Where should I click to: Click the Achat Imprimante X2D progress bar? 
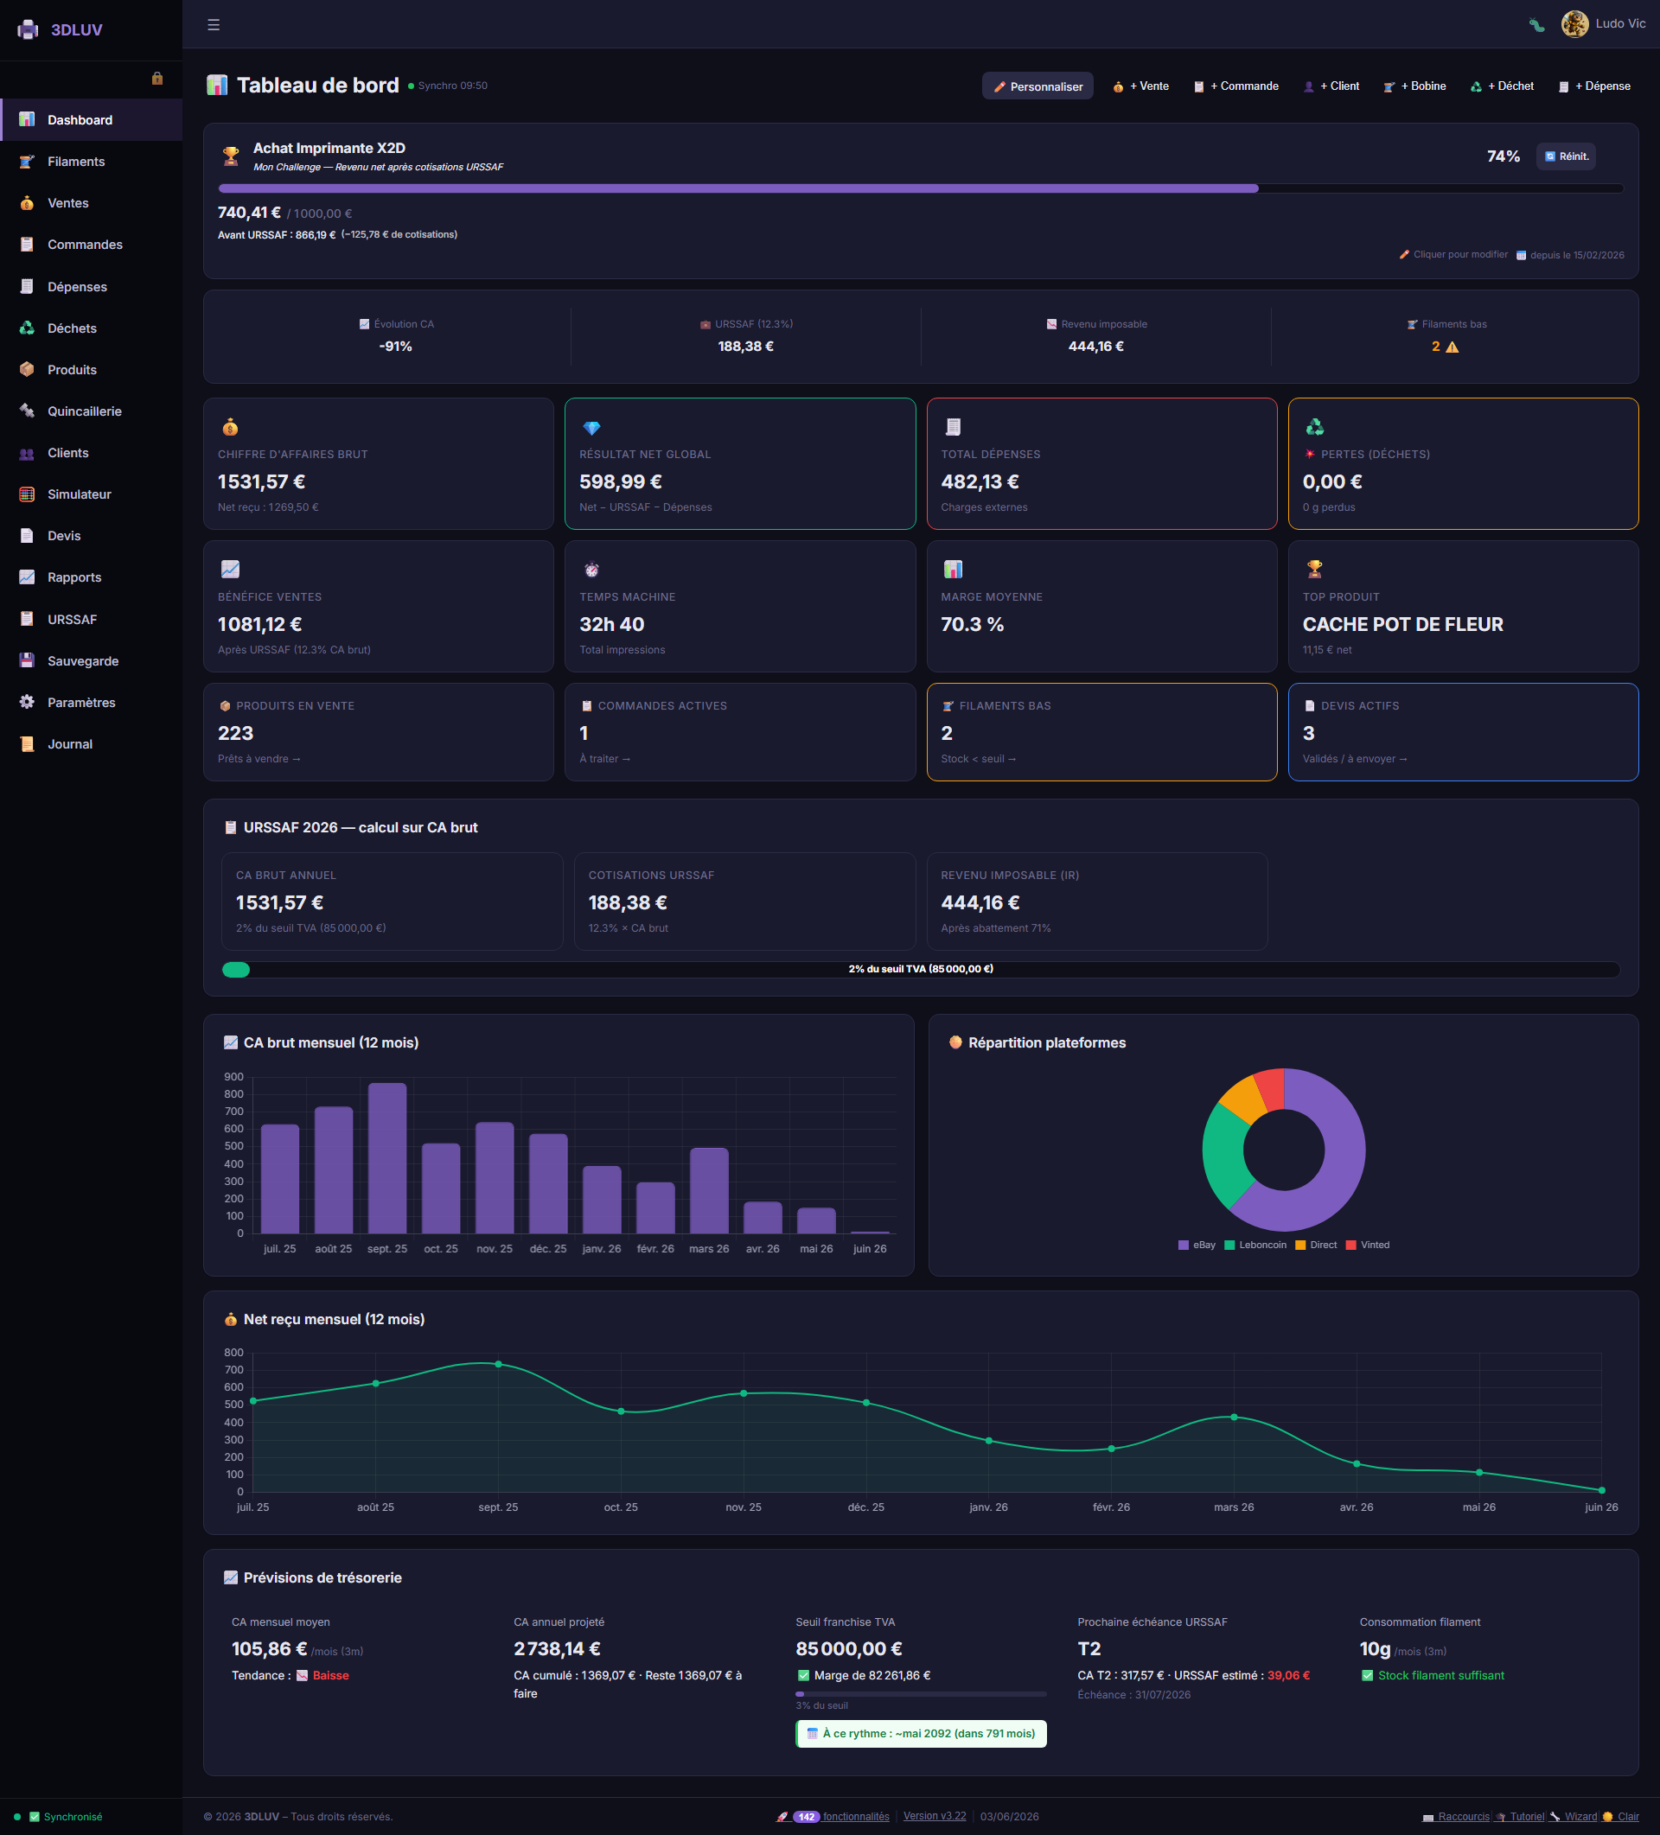point(921,188)
